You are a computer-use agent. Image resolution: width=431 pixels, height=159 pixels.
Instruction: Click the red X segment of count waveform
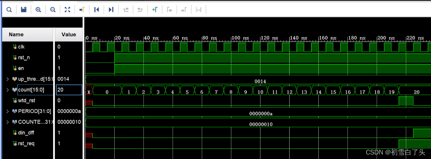point(89,90)
